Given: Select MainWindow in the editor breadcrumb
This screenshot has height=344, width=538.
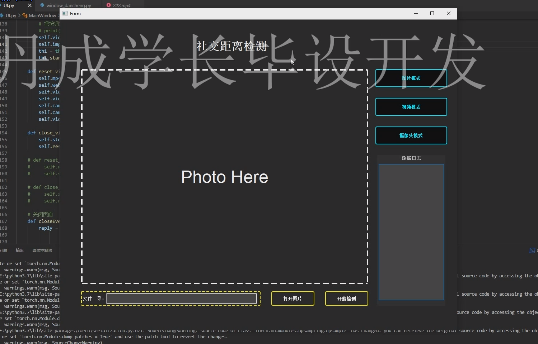Looking at the screenshot, I should [42, 15].
